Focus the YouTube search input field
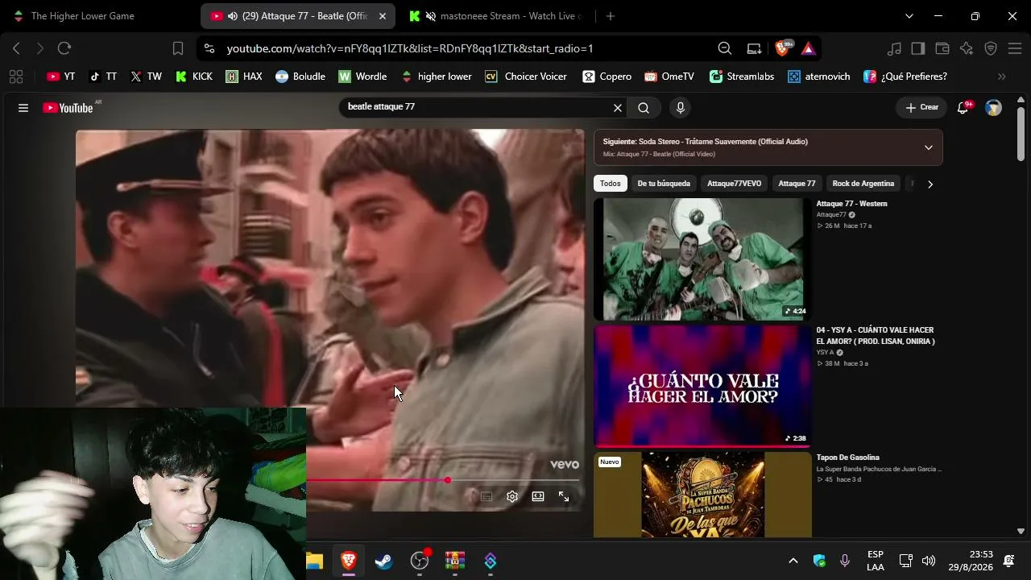 (477, 107)
